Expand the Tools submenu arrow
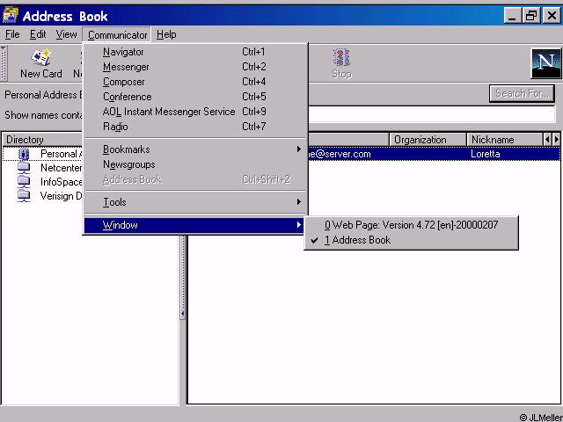 pos(299,201)
